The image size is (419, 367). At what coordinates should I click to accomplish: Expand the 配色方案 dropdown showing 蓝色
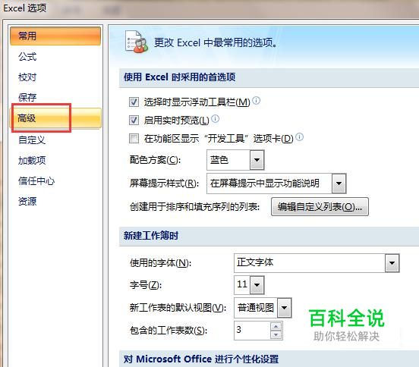257,160
